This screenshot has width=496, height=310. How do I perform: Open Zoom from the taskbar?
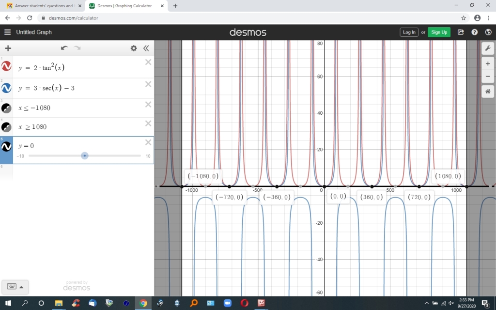point(228,303)
